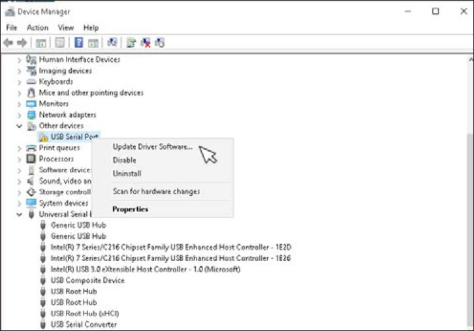Collapse the Universal Serial Bus controllers node
Viewport: 474px width, 331px height.
coord(20,214)
